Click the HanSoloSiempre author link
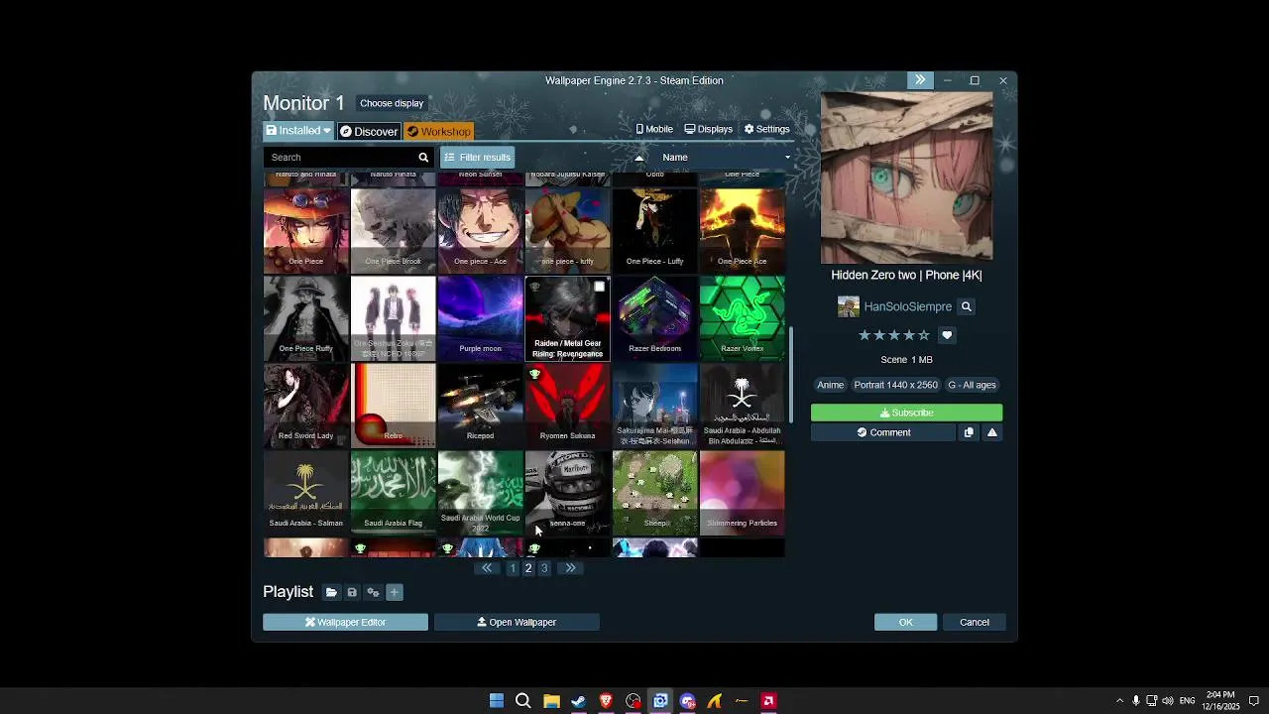Screen dimensions: 1269x714 pyautogui.click(x=907, y=306)
